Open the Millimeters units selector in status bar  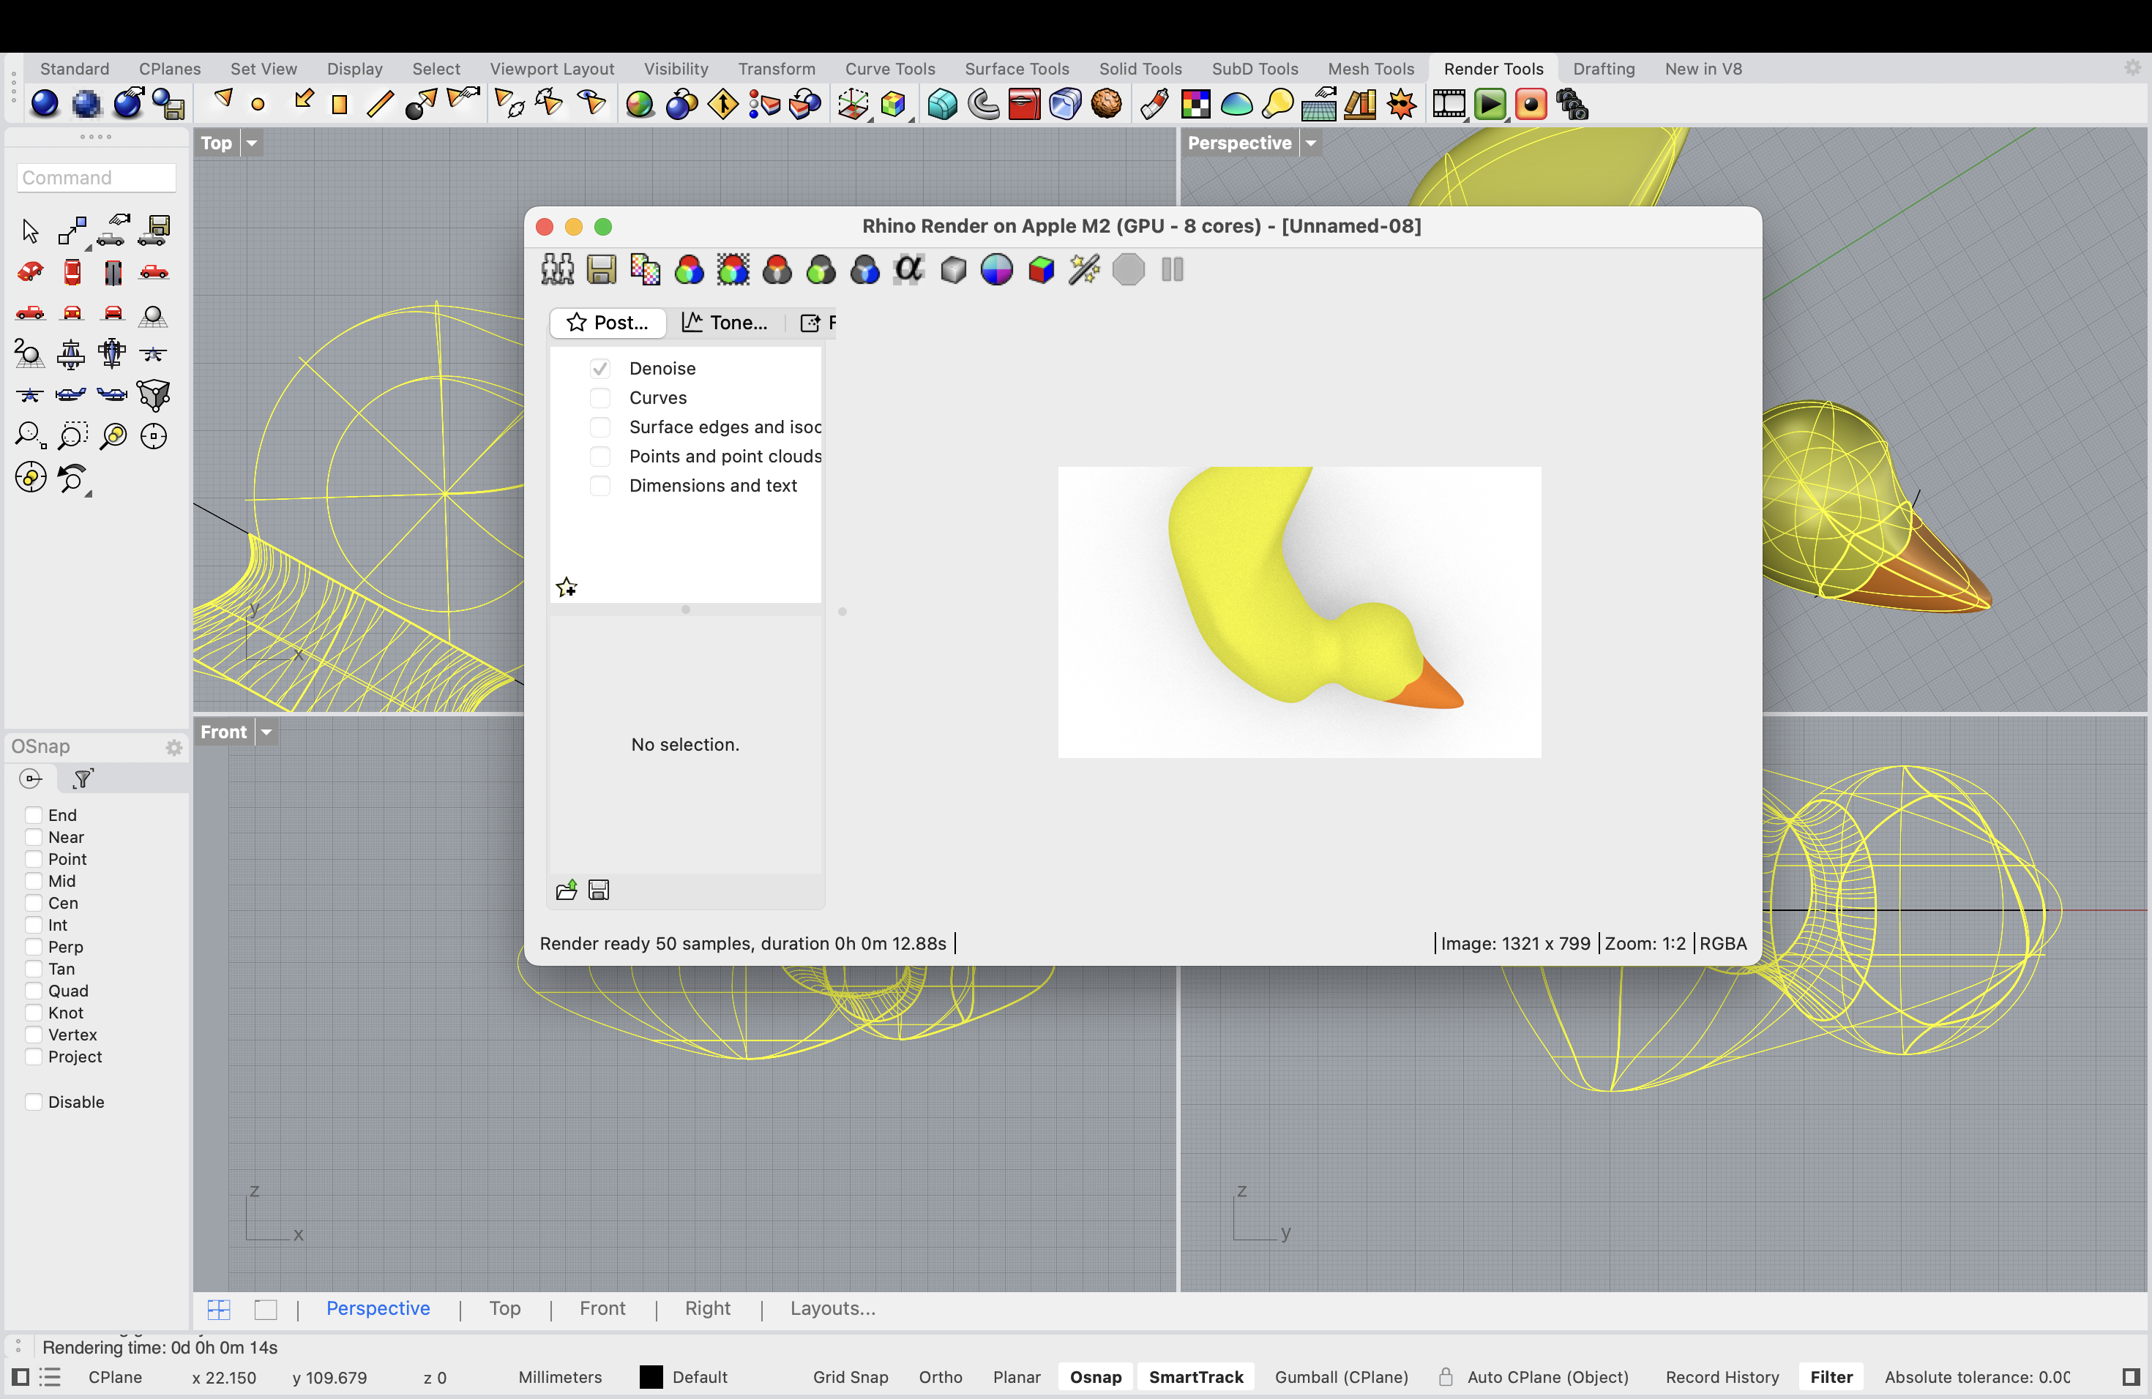(560, 1376)
